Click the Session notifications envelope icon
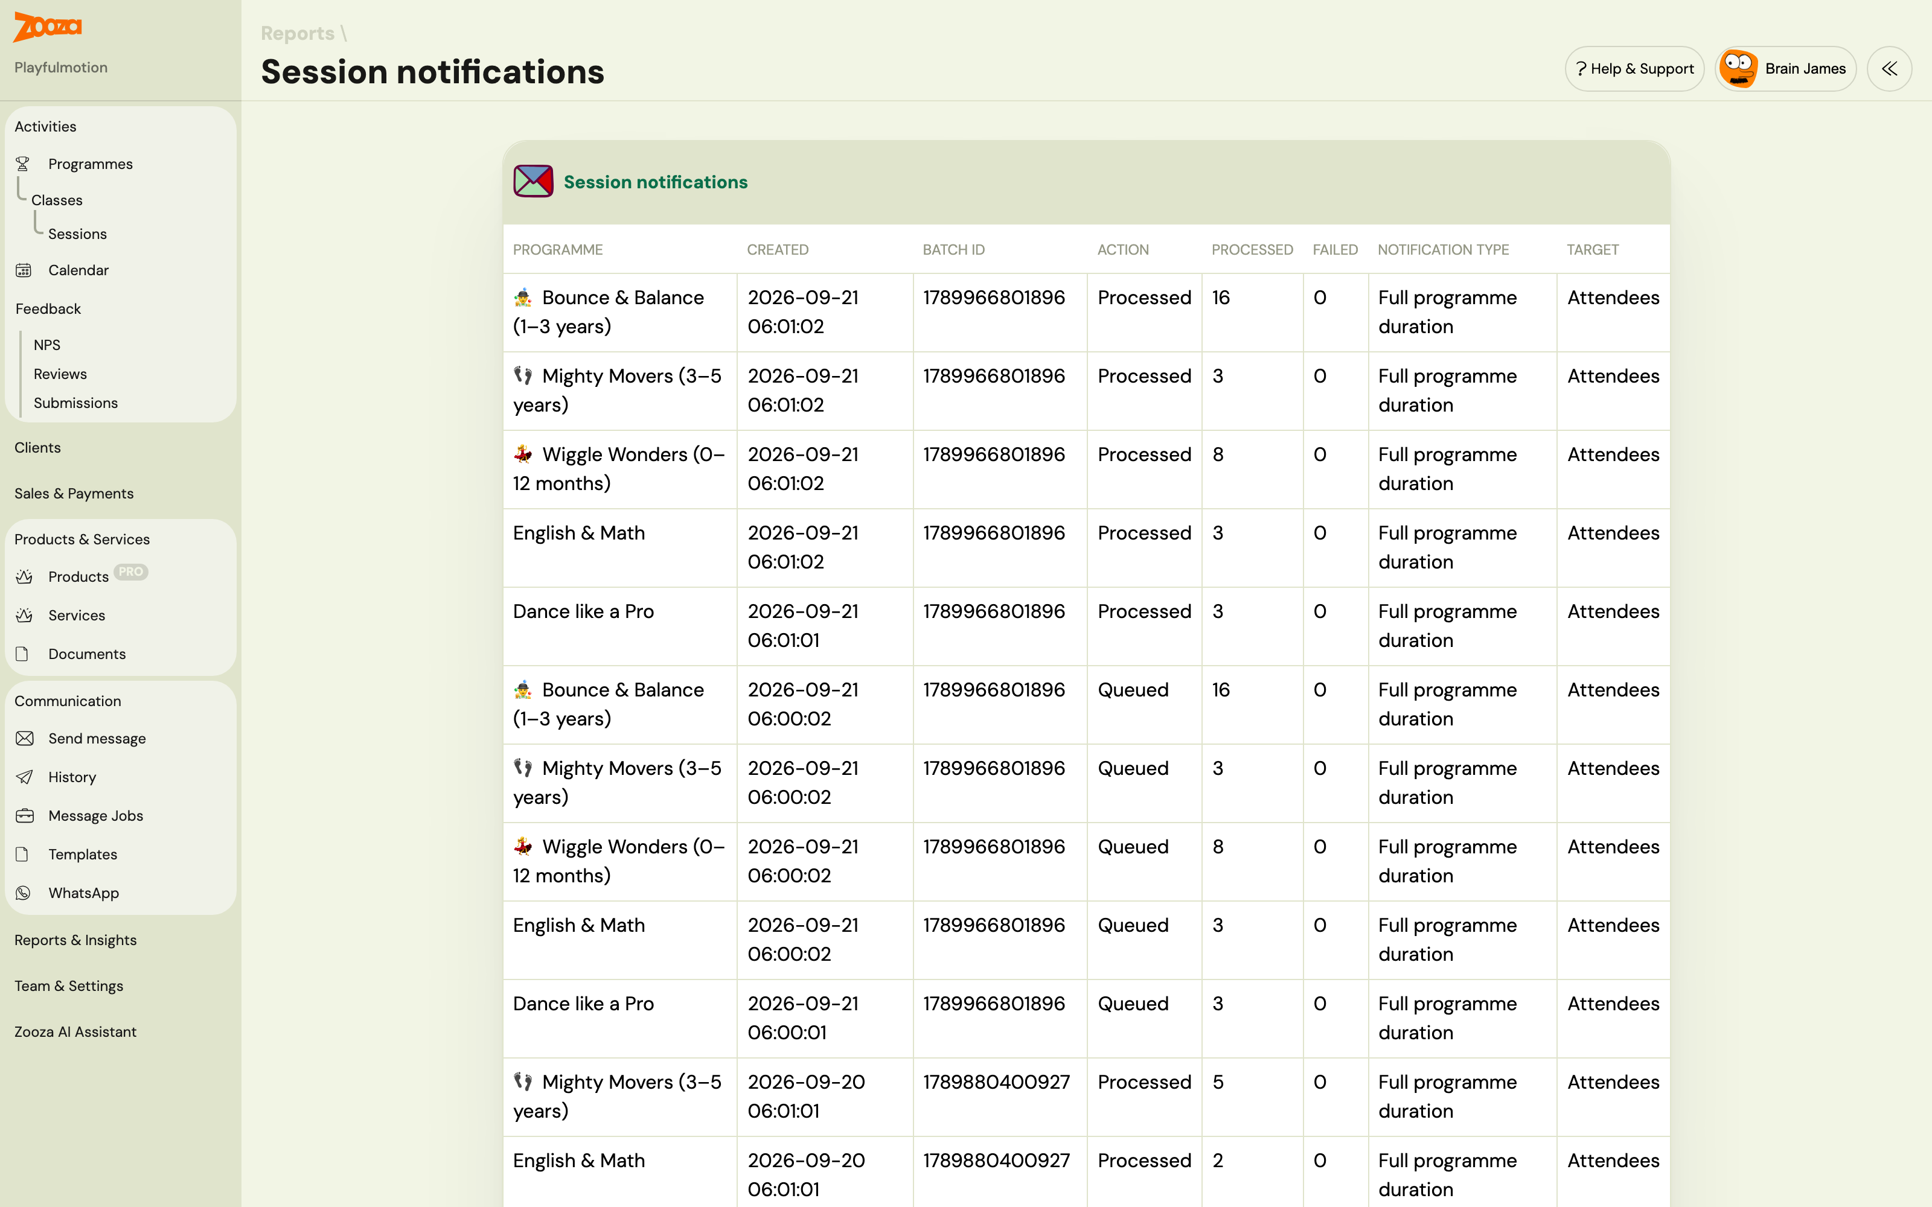Viewport: 1932px width, 1207px height. (533, 181)
